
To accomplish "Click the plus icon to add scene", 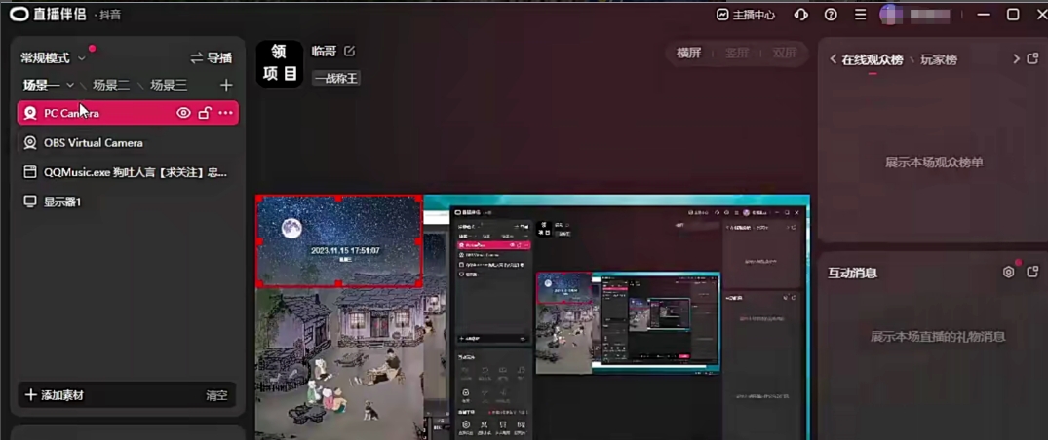I will pyautogui.click(x=226, y=86).
